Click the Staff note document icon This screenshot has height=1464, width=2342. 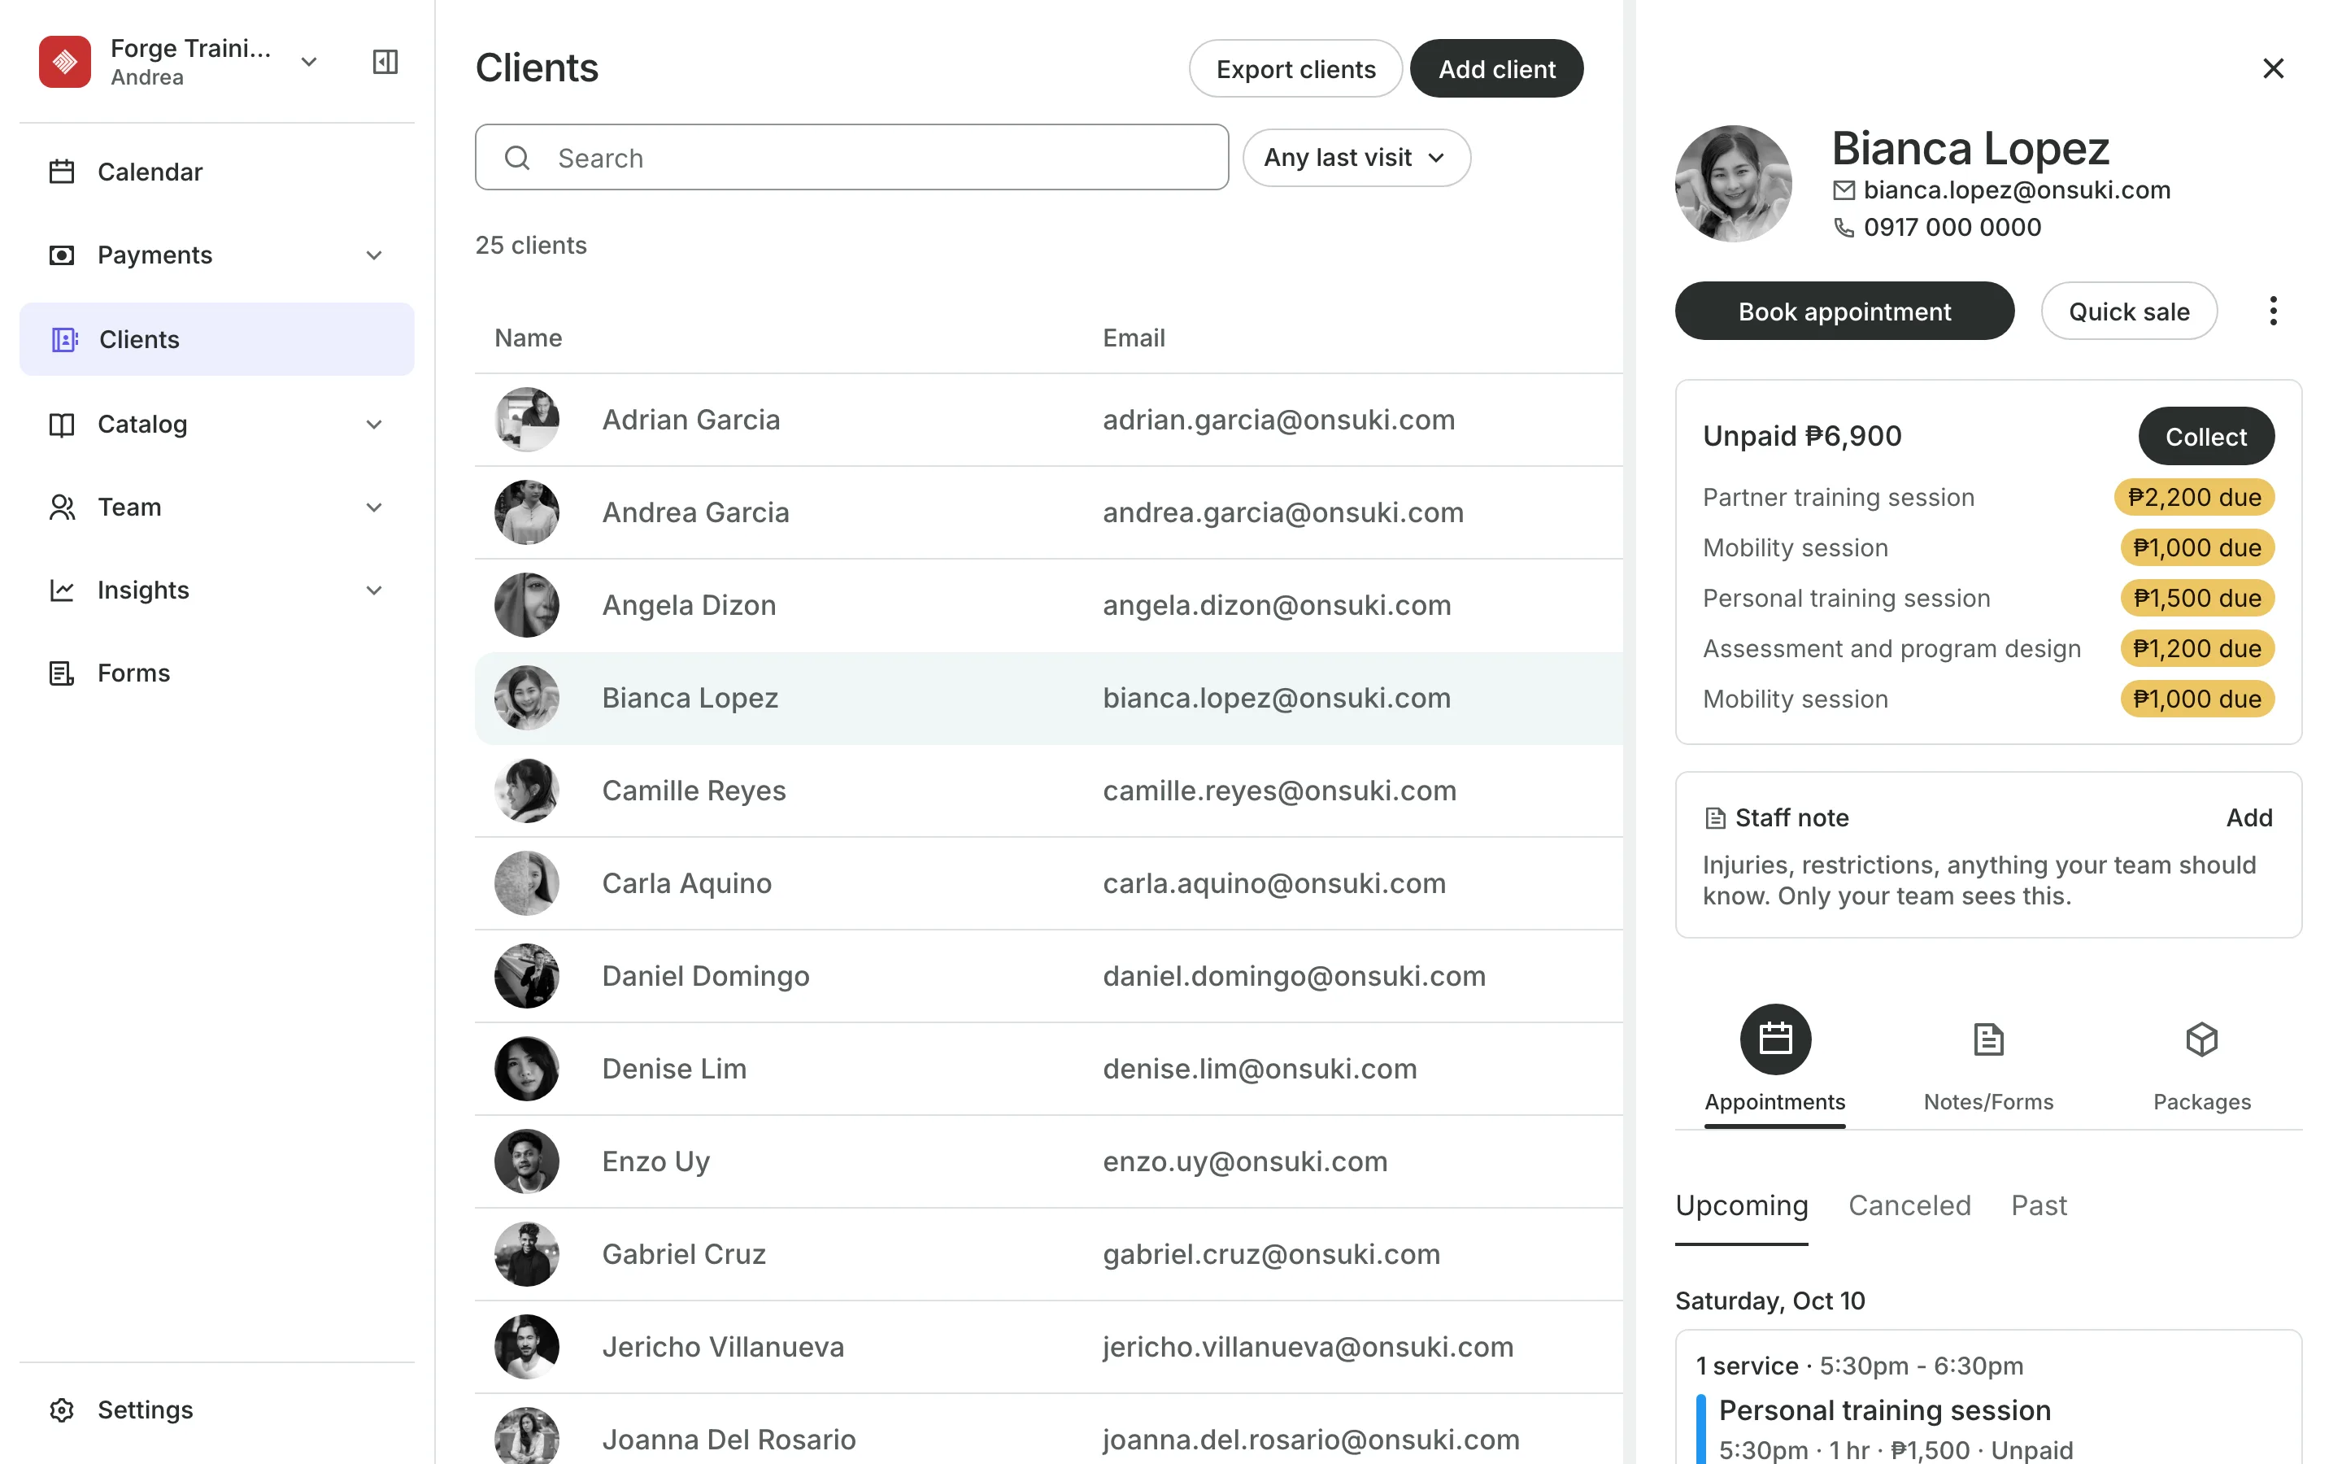pos(1715,818)
